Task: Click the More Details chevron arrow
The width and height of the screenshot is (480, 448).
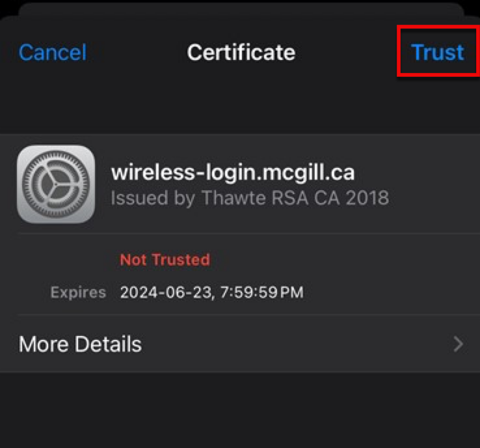Action: click(458, 344)
